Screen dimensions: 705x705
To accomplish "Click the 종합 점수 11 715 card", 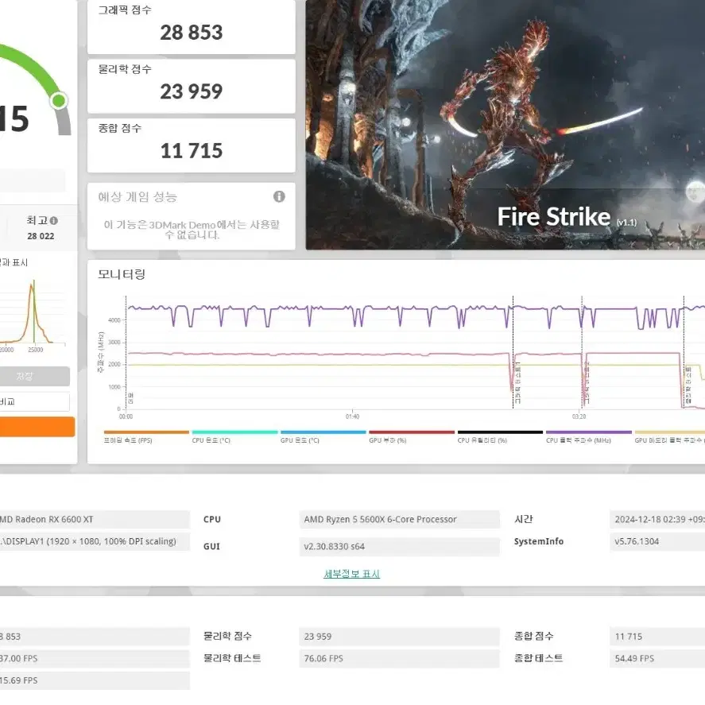I will [x=191, y=145].
